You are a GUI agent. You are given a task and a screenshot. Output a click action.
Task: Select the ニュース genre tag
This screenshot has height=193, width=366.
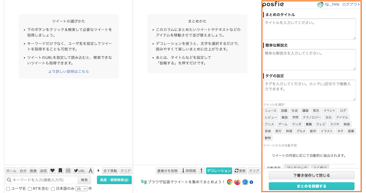coord(271,111)
